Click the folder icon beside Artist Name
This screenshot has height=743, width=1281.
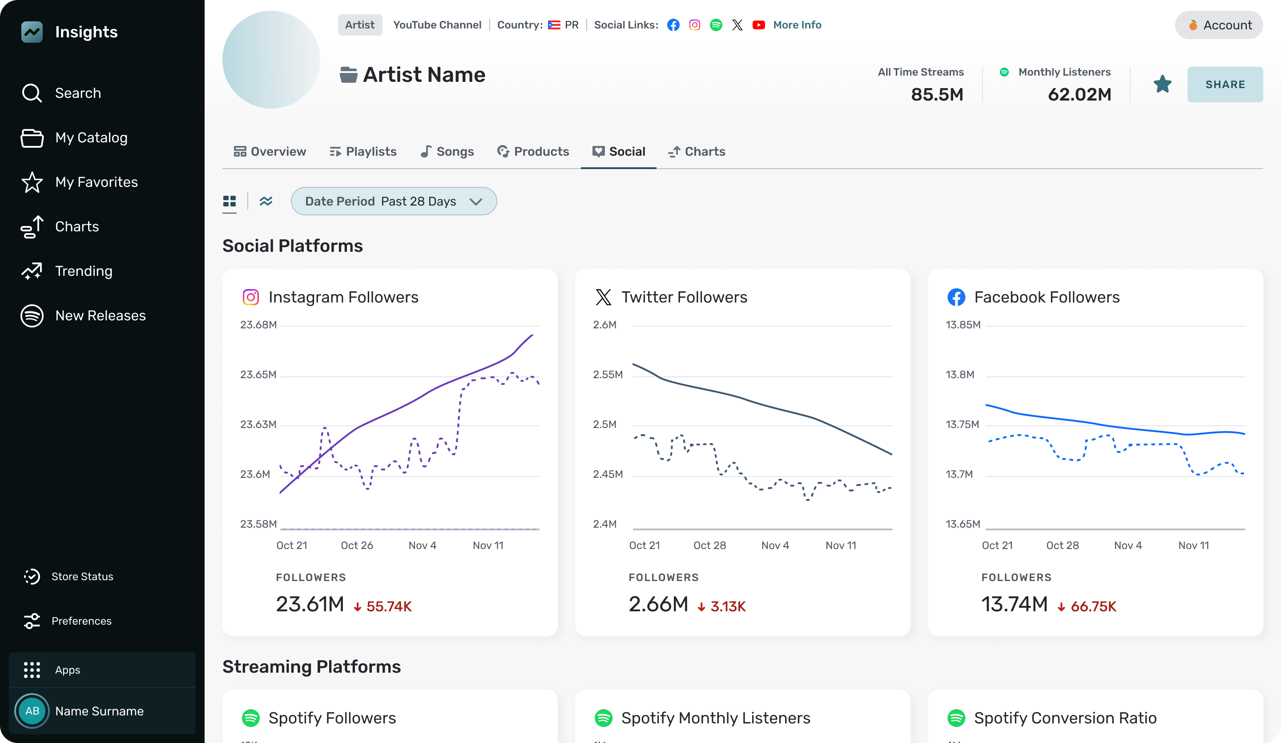(x=348, y=75)
